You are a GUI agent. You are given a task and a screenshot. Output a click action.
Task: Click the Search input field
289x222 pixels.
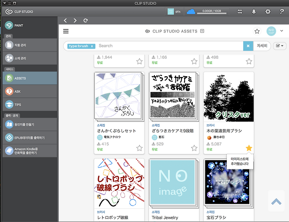click(170, 46)
